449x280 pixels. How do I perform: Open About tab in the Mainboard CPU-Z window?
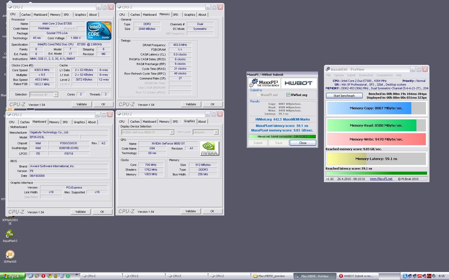click(x=92, y=122)
